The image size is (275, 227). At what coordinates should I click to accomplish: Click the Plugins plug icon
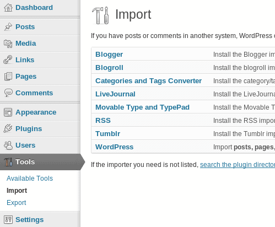click(x=8, y=128)
